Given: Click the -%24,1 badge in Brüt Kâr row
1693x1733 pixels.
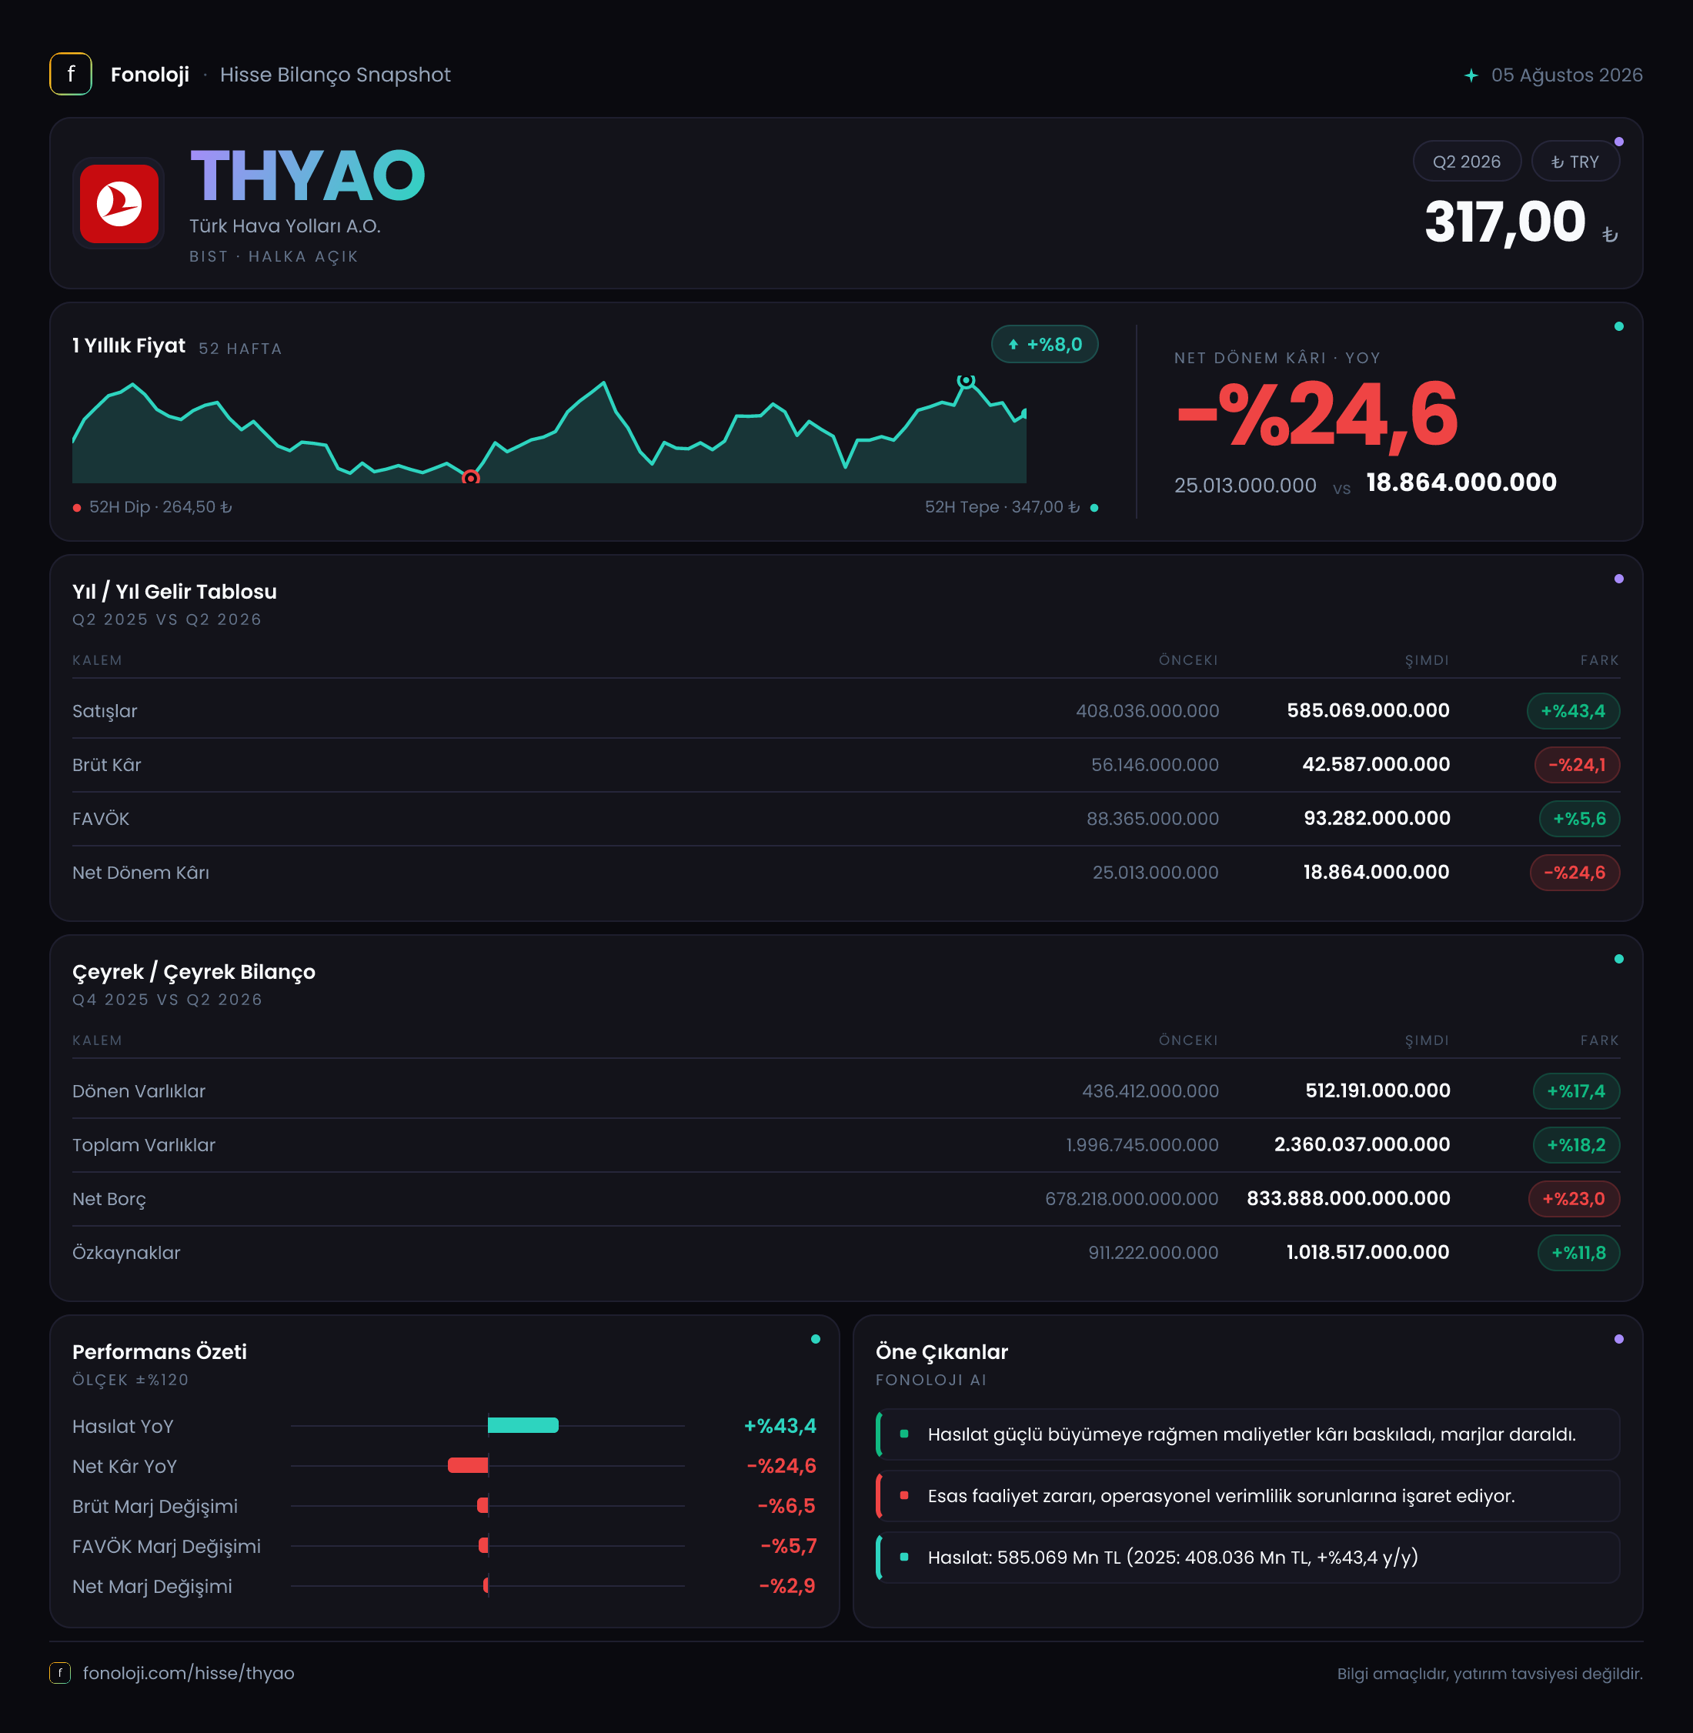Looking at the screenshot, I should tap(1577, 765).
